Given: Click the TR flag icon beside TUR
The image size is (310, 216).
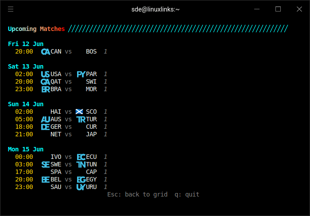Looking at the screenshot, I should tap(81, 120).
